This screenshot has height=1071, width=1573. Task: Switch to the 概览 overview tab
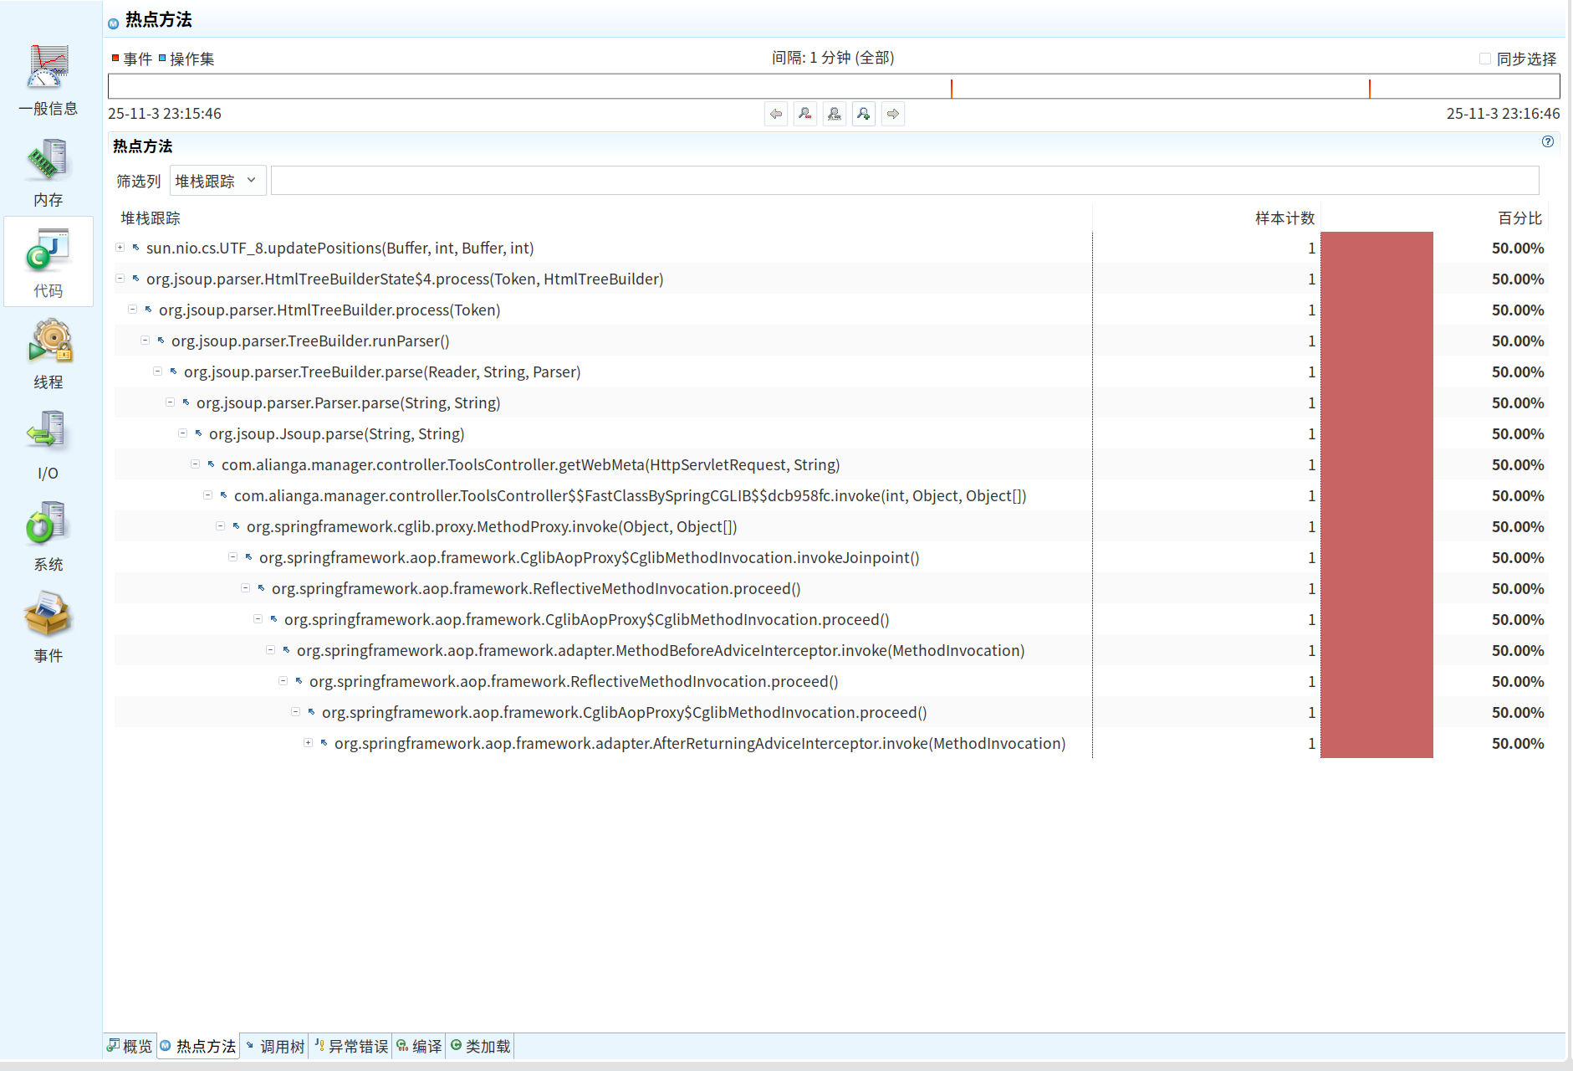(130, 1046)
